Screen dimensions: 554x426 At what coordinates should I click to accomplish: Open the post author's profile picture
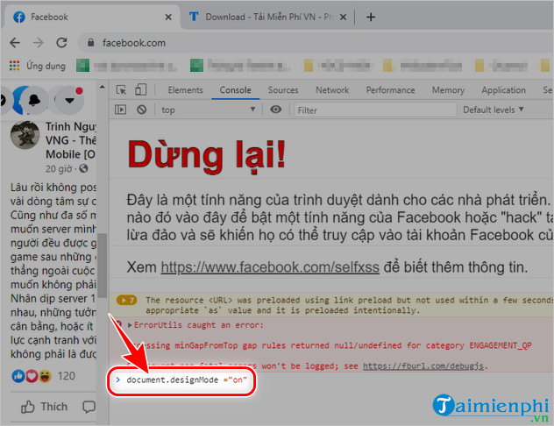tap(25, 135)
